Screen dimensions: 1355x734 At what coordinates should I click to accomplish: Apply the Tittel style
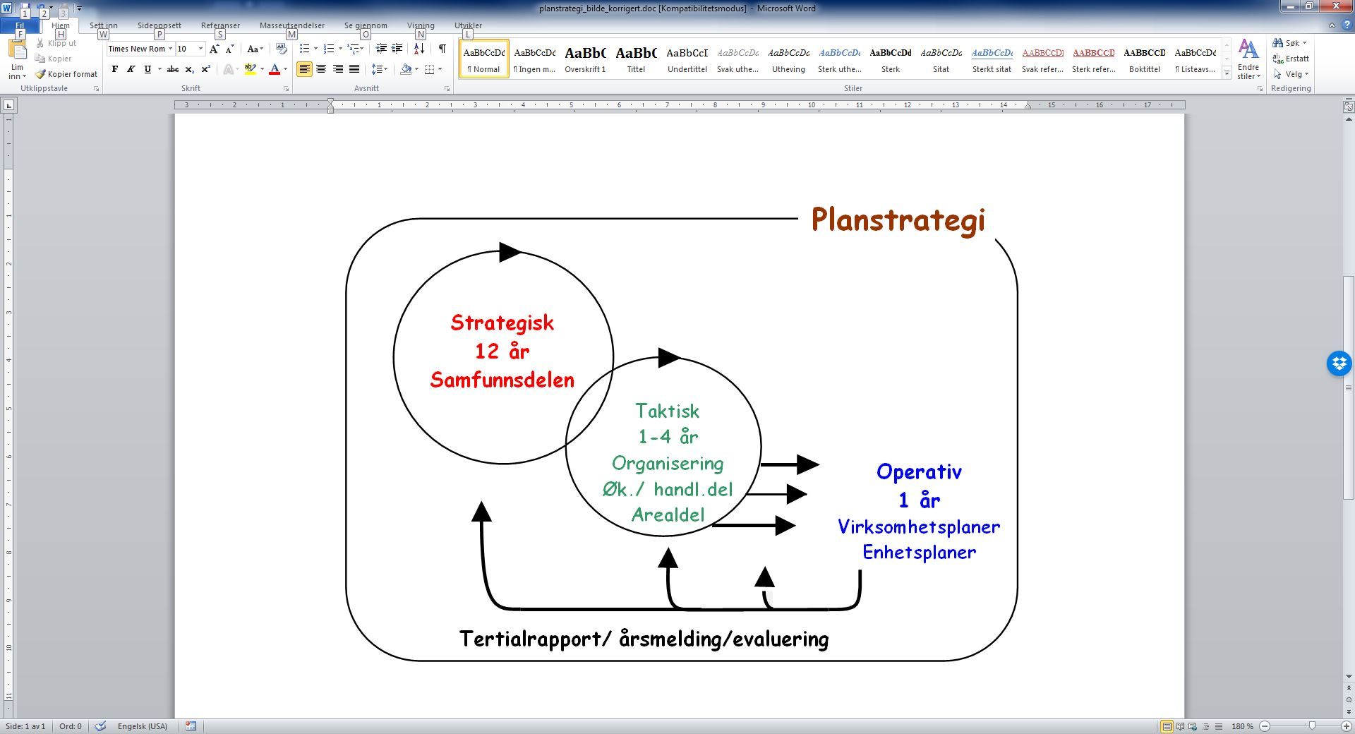[636, 59]
